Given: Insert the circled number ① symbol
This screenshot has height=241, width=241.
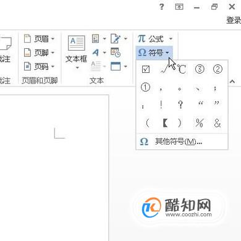Looking at the screenshot, I should click(x=145, y=87).
